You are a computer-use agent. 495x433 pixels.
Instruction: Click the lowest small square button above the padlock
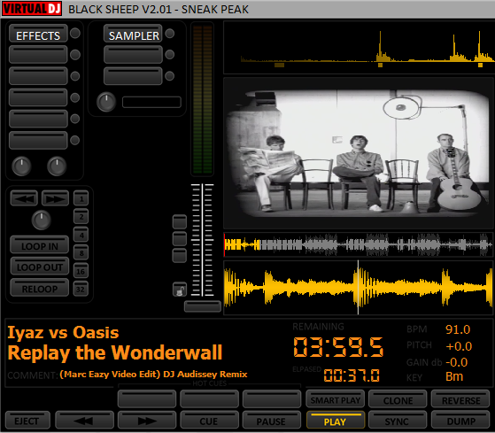coord(180,256)
